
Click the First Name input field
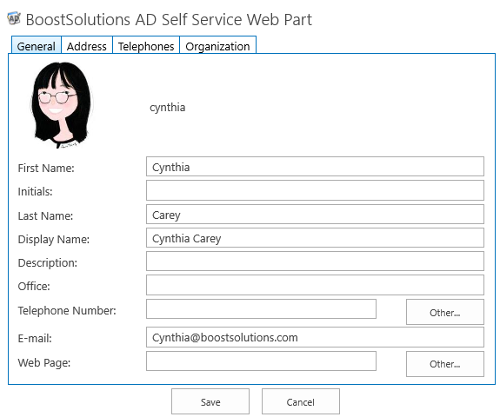[x=315, y=166]
